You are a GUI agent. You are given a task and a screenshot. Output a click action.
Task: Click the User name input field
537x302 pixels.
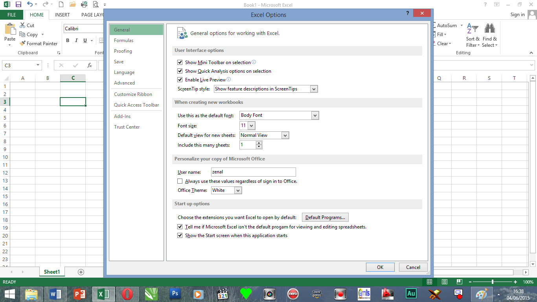[253, 172]
